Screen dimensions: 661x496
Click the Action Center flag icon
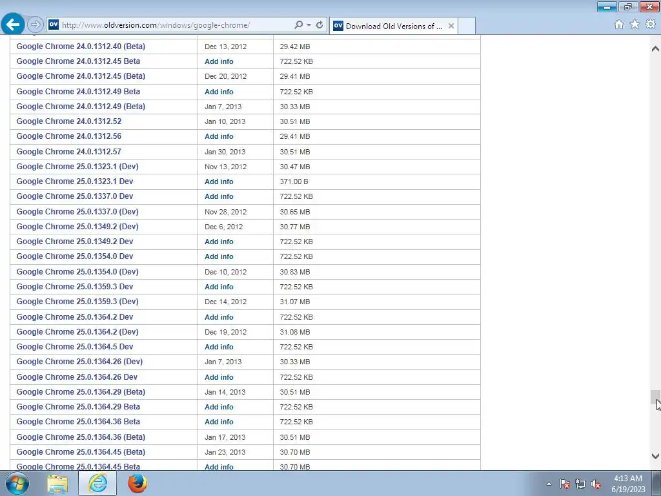(x=565, y=484)
